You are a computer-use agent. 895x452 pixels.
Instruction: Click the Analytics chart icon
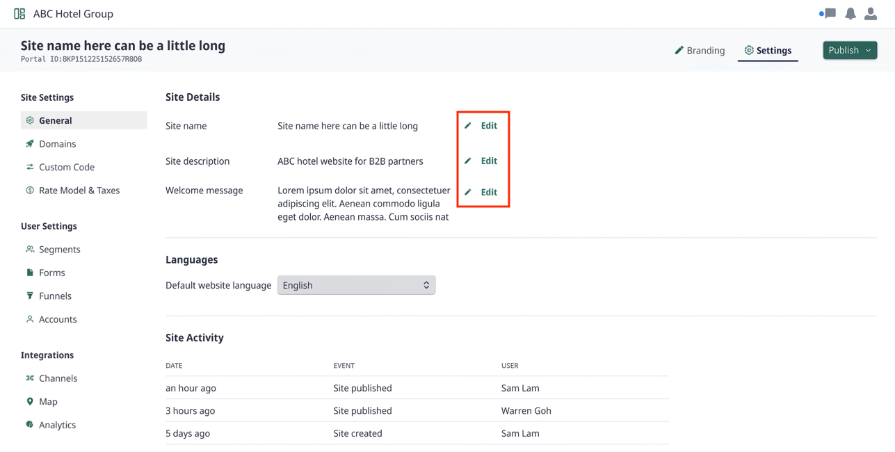coord(30,425)
